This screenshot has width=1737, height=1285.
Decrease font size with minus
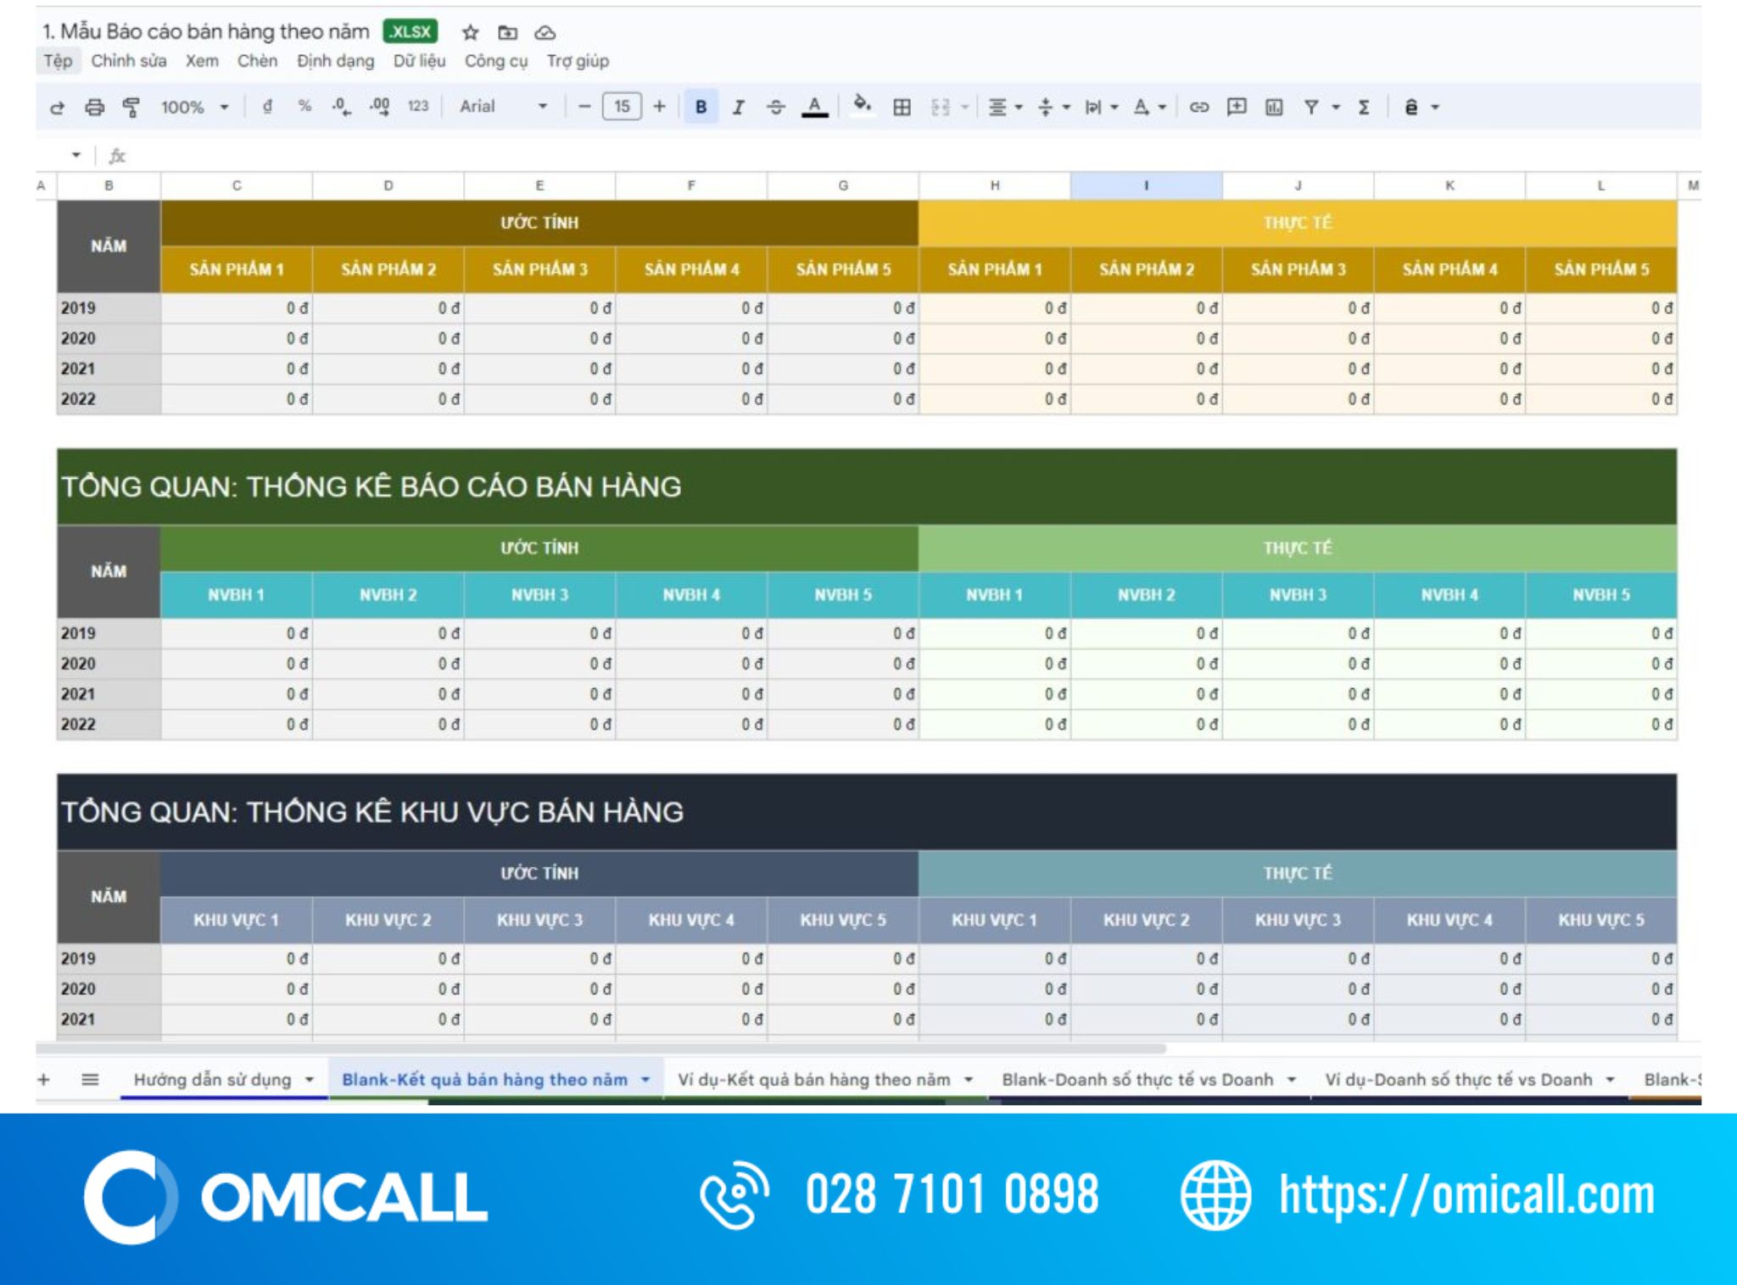584,107
